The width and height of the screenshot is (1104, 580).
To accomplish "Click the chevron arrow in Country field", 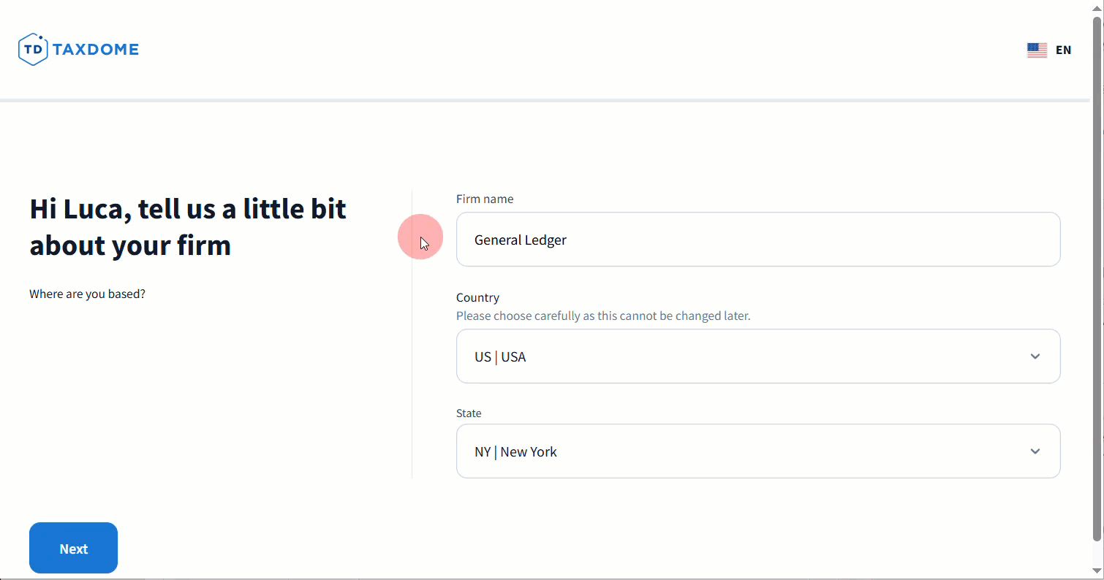I will [x=1035, y=356].
